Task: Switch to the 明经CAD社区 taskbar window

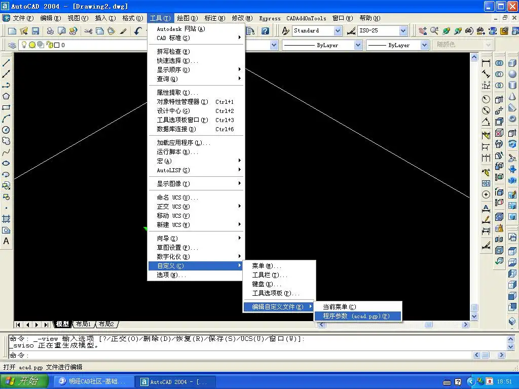Action: (x=94, y=382)
